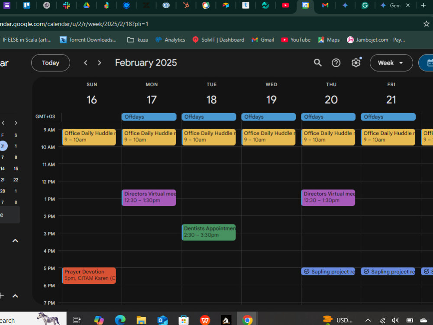Select date 15 in mini calendar
The width and height of the screenshot is (433, 325).
pyautogui.click(x=16, y=169)
